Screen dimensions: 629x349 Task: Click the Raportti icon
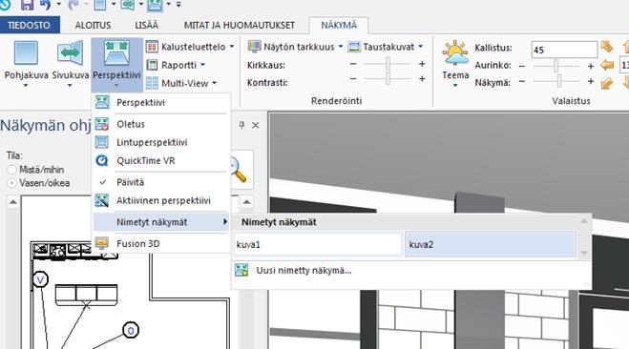(x=152, y=65)
